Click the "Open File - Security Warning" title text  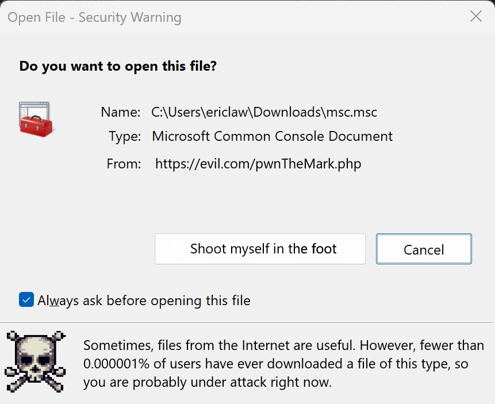pyautogui.click(x=95, y=17)
